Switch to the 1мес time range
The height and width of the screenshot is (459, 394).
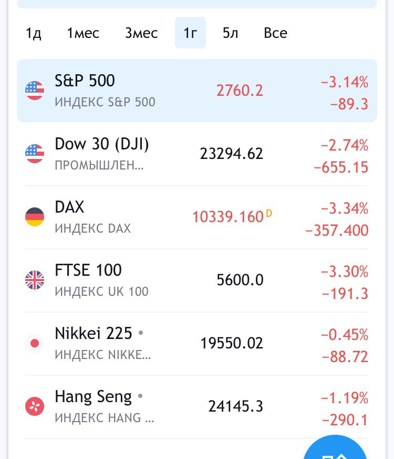click(x=83, y=33)
